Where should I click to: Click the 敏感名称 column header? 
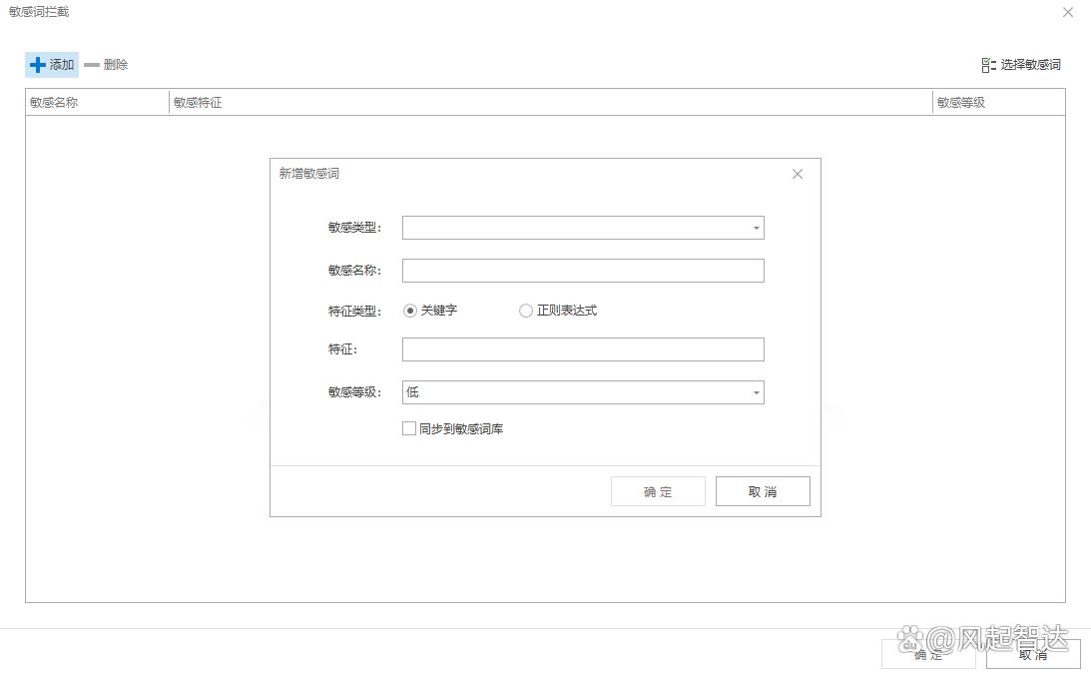coord(98,102)
